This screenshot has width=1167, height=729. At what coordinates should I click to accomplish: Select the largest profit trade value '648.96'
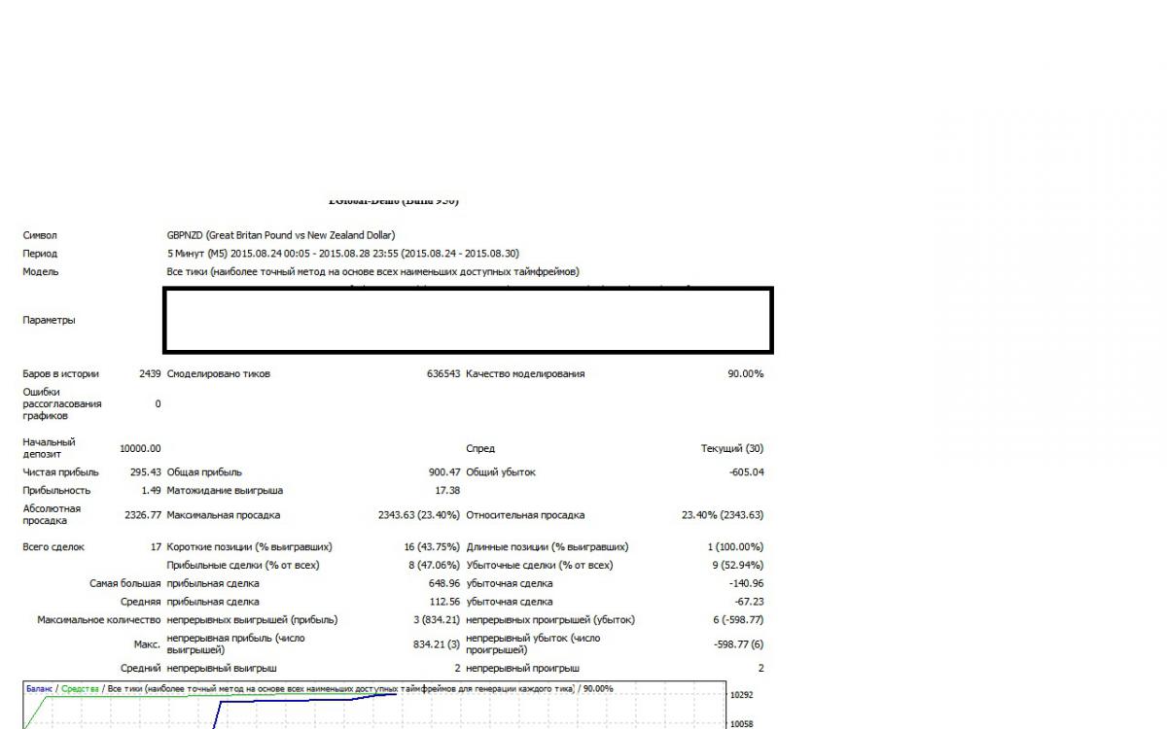[x=444, y=584]
